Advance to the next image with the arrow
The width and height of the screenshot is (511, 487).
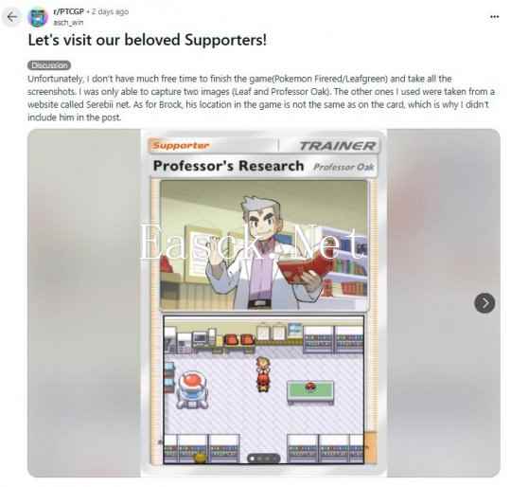[x=485, y=303]
